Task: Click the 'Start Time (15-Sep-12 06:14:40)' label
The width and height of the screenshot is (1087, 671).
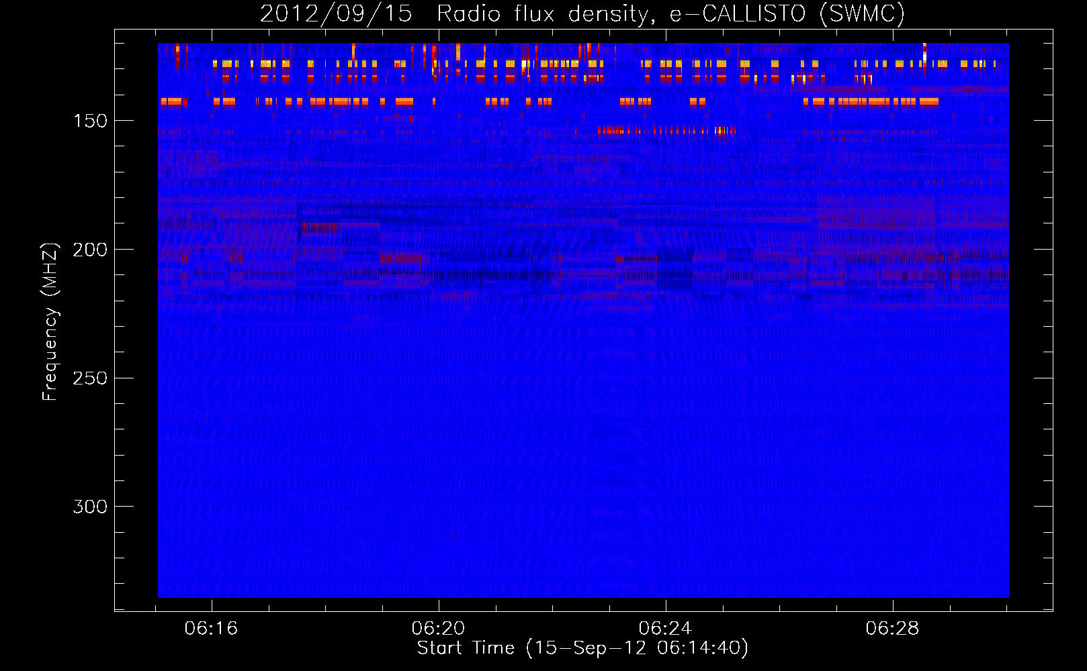Action: (583, 648)
